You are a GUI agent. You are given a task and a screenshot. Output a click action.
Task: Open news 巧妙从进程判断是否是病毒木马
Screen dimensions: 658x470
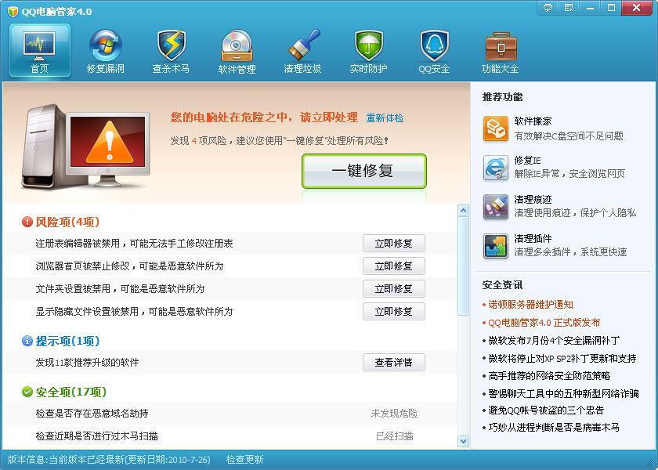(x=554, y=428)
